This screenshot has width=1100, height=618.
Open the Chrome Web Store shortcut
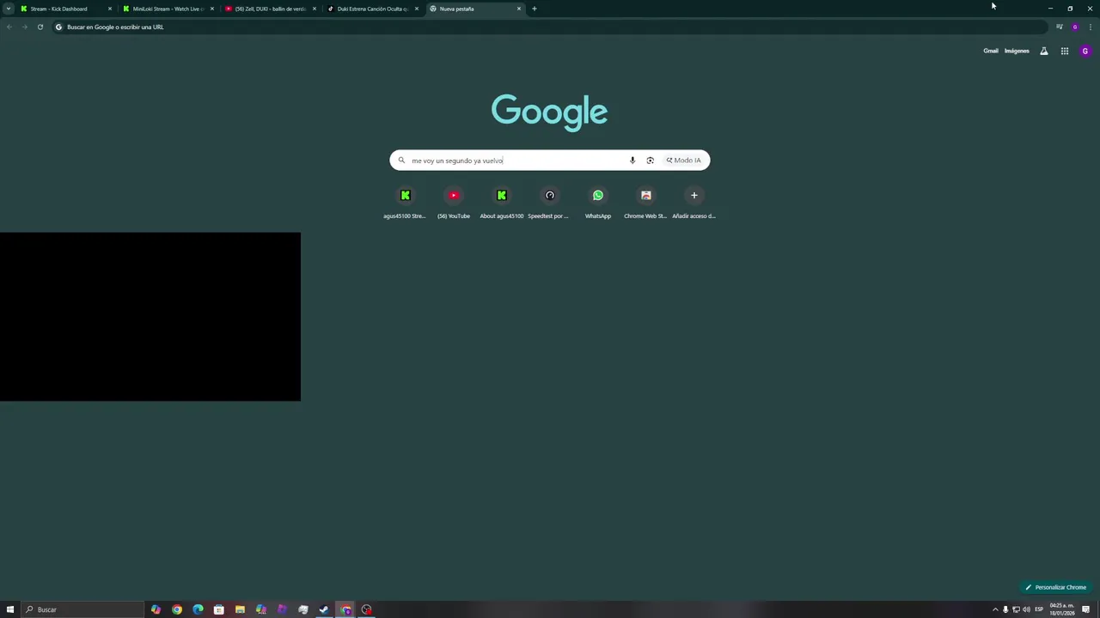point(646,203)
